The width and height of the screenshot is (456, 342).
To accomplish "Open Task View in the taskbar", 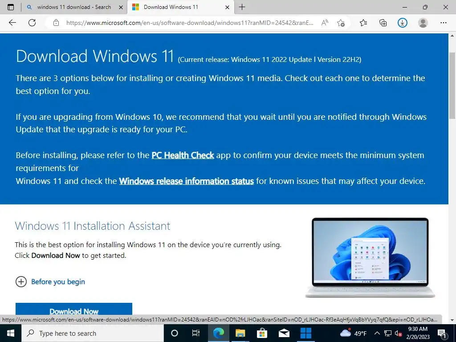I will click(x=196, y=333).
